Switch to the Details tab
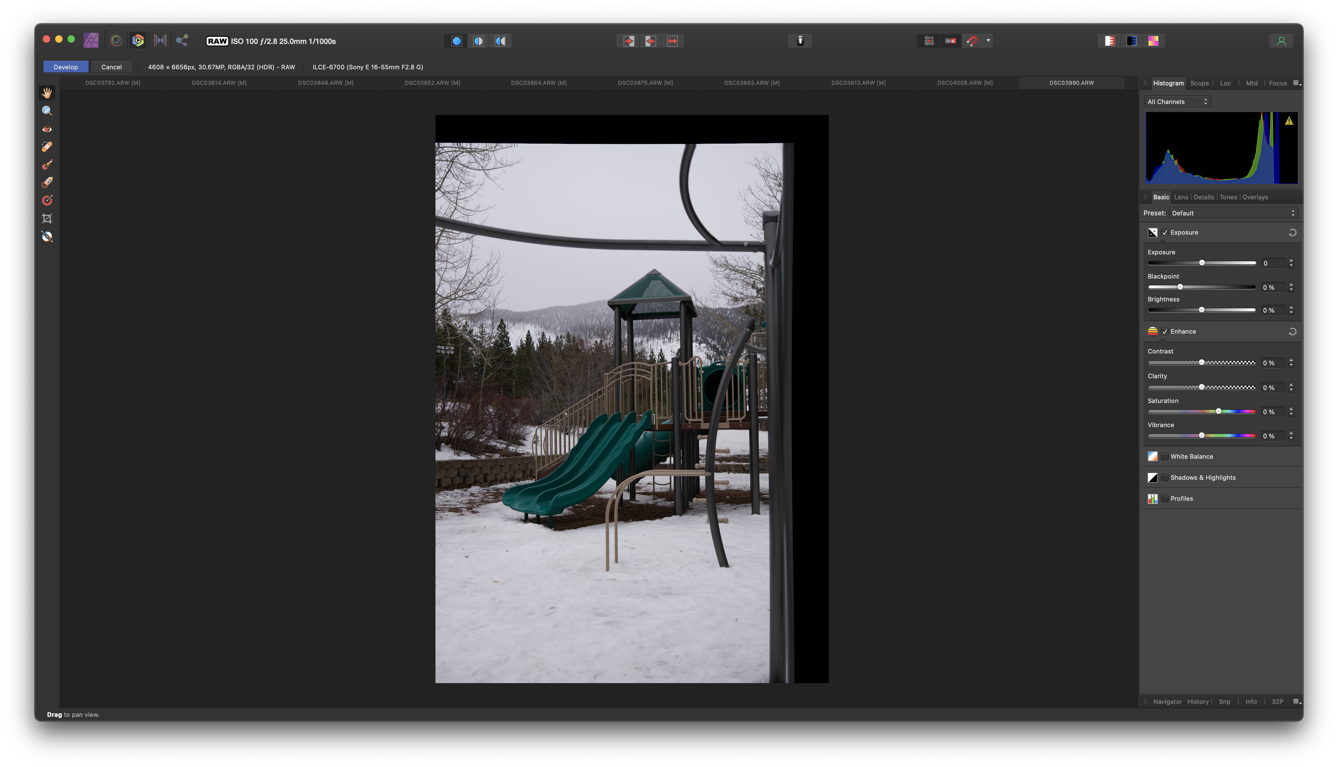Screen dimensions: 1338x767 pyautogui.click(x=1203, y=197)
